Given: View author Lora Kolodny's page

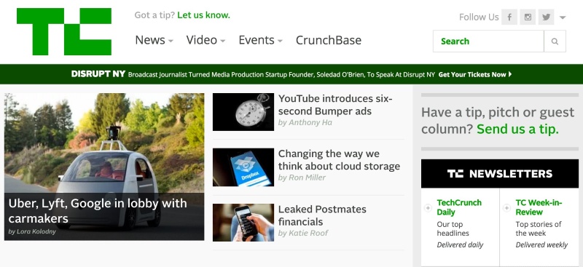Looking at the screenshot, I should click(32, 232).
